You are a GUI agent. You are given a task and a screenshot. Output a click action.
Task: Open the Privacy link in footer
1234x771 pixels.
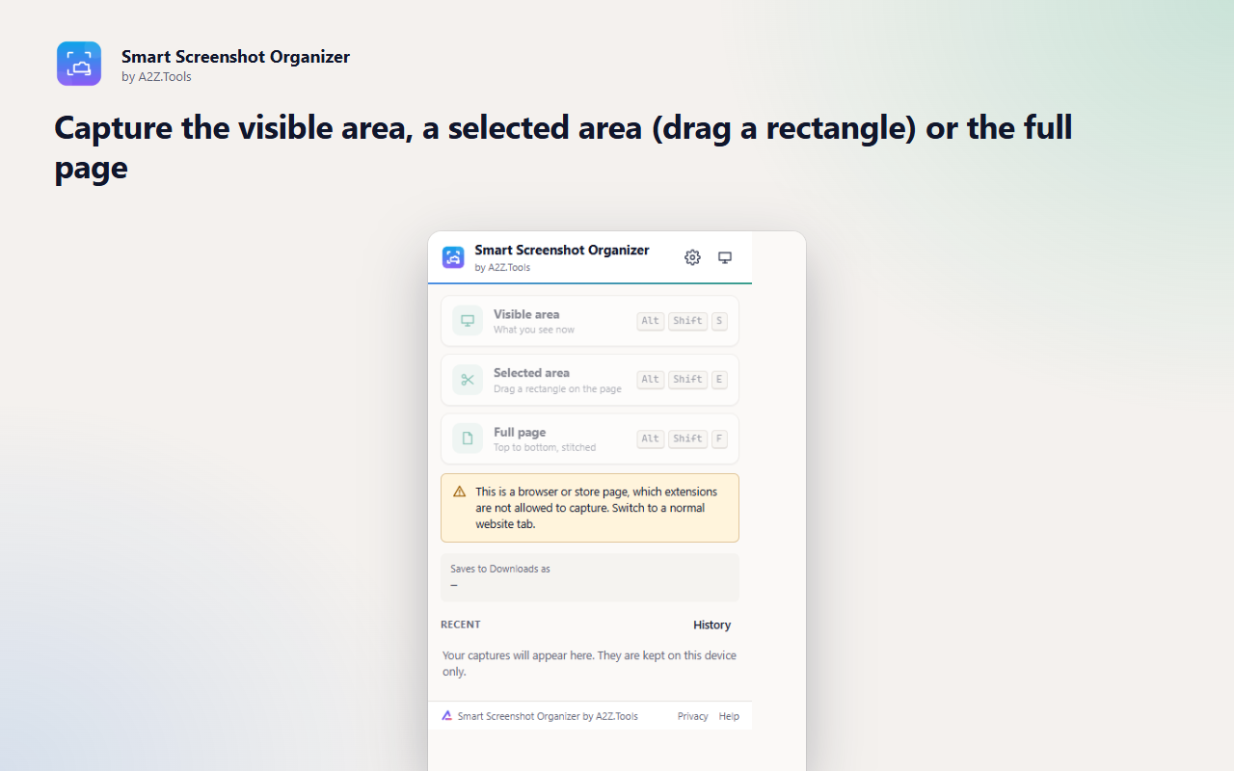click(x=692, y=716)
